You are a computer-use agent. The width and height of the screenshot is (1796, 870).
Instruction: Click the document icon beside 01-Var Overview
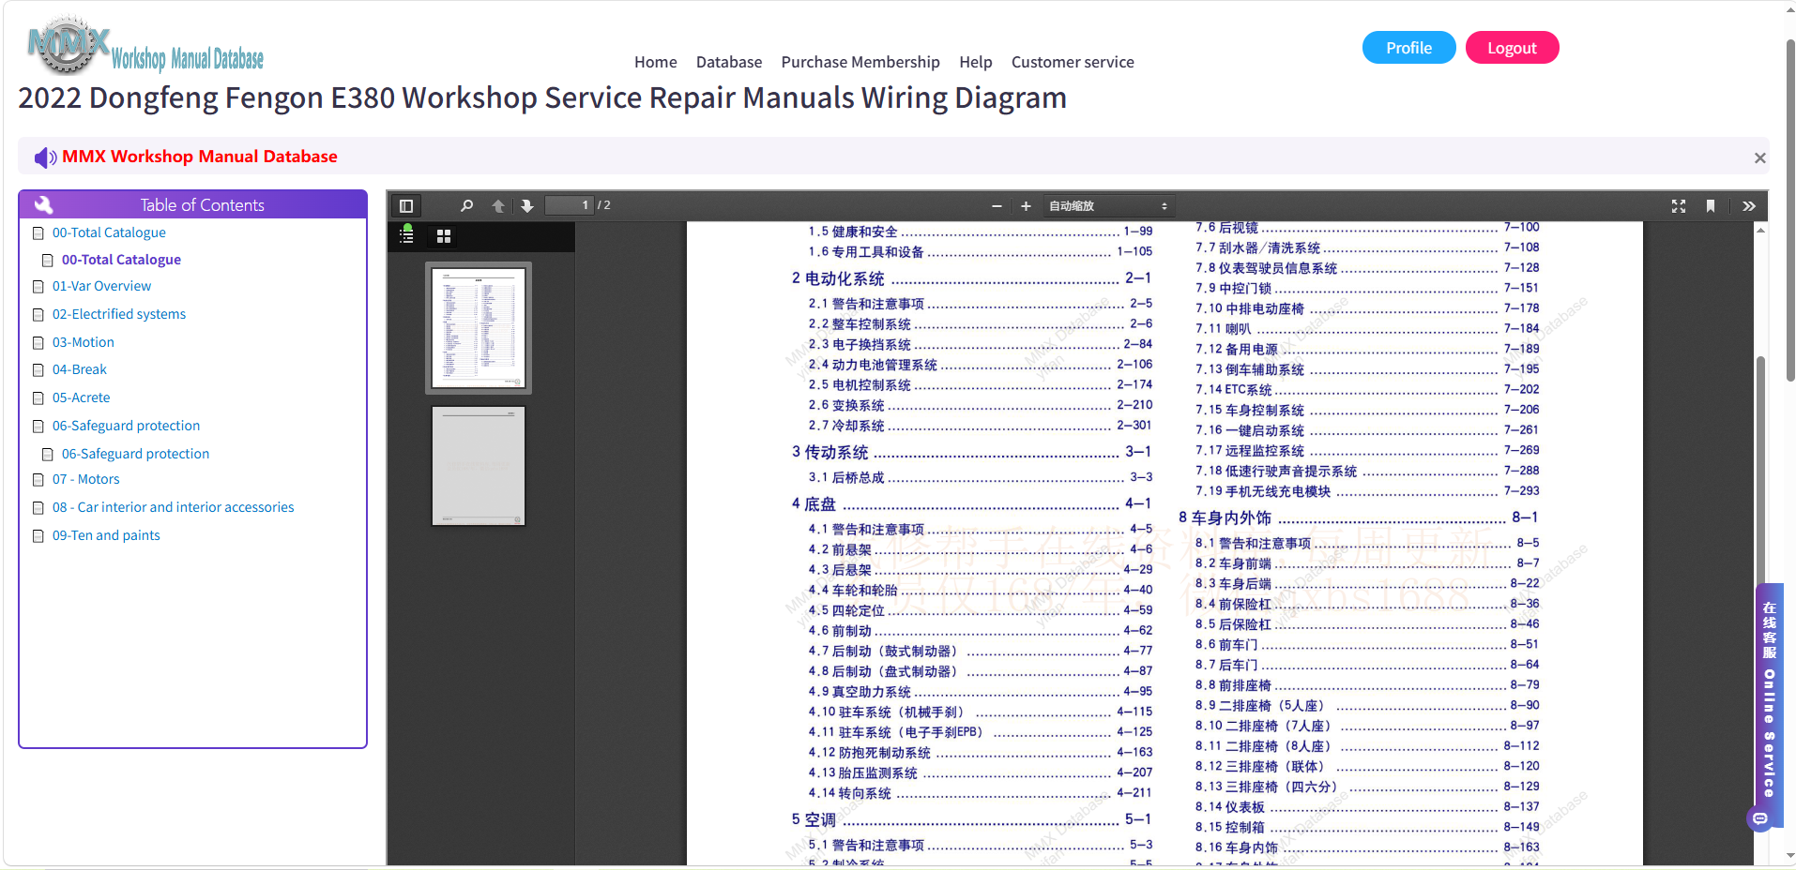pos(38,287)
